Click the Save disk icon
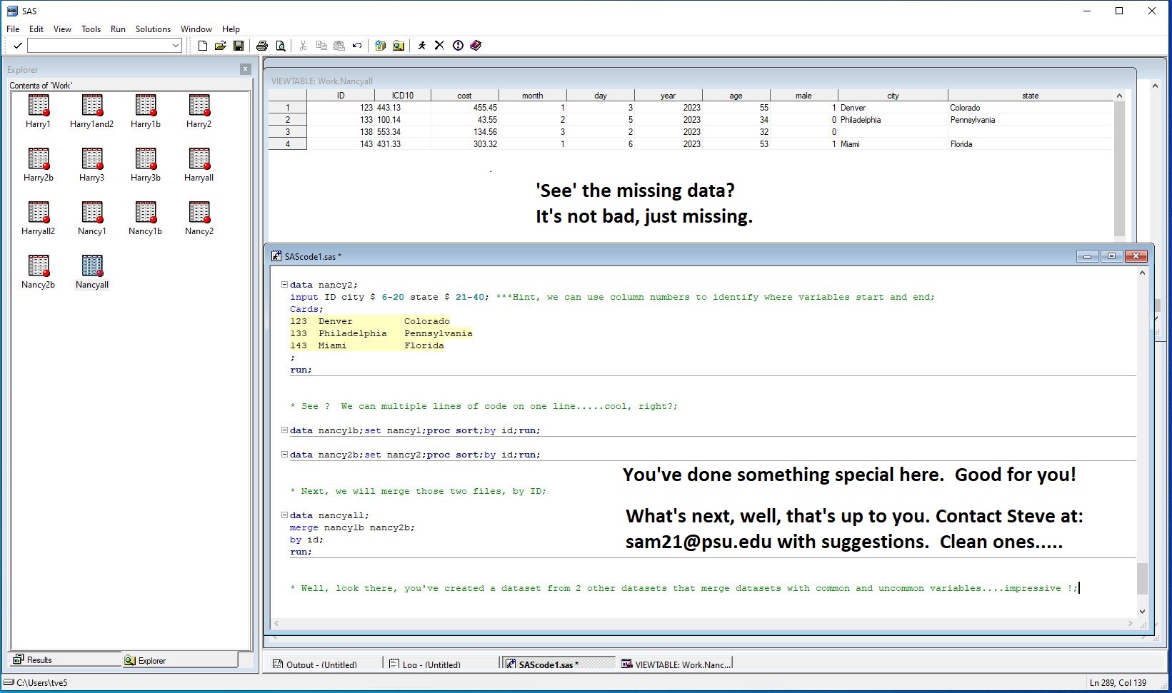 click(239, 46)
